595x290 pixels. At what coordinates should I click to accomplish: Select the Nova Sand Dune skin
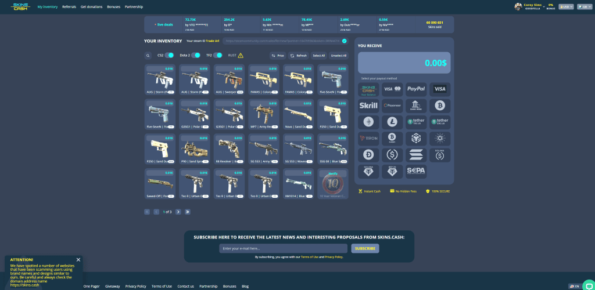point(298,114)
